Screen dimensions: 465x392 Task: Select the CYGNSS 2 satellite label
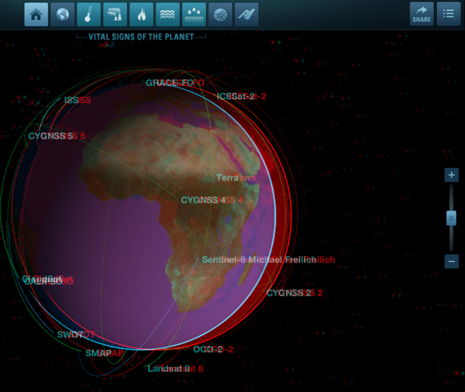coord(295,293)
